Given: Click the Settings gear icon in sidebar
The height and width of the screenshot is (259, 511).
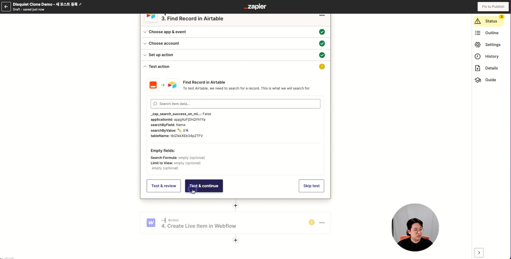Looking at the screenshot, I should pyautogui.click(x=478, y=45).
